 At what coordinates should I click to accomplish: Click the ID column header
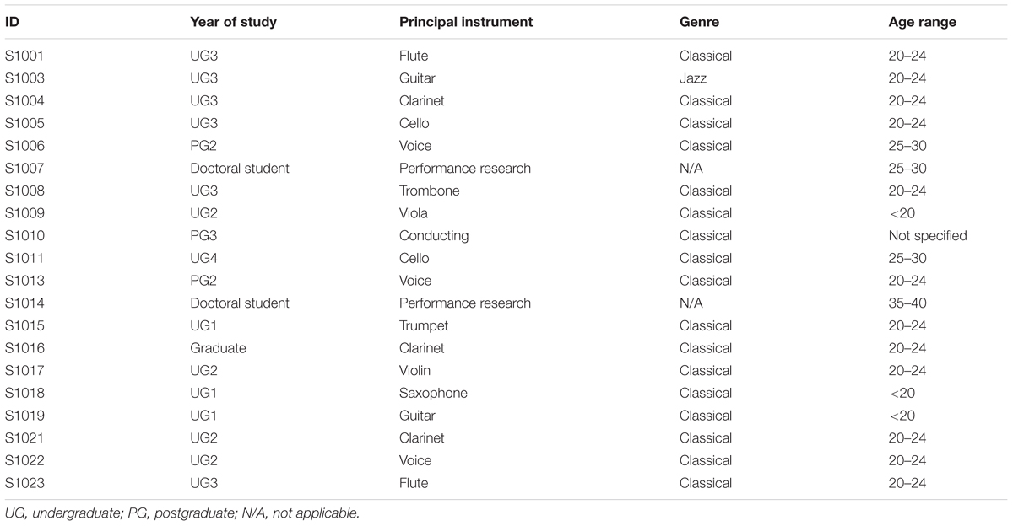coord(12,23)
